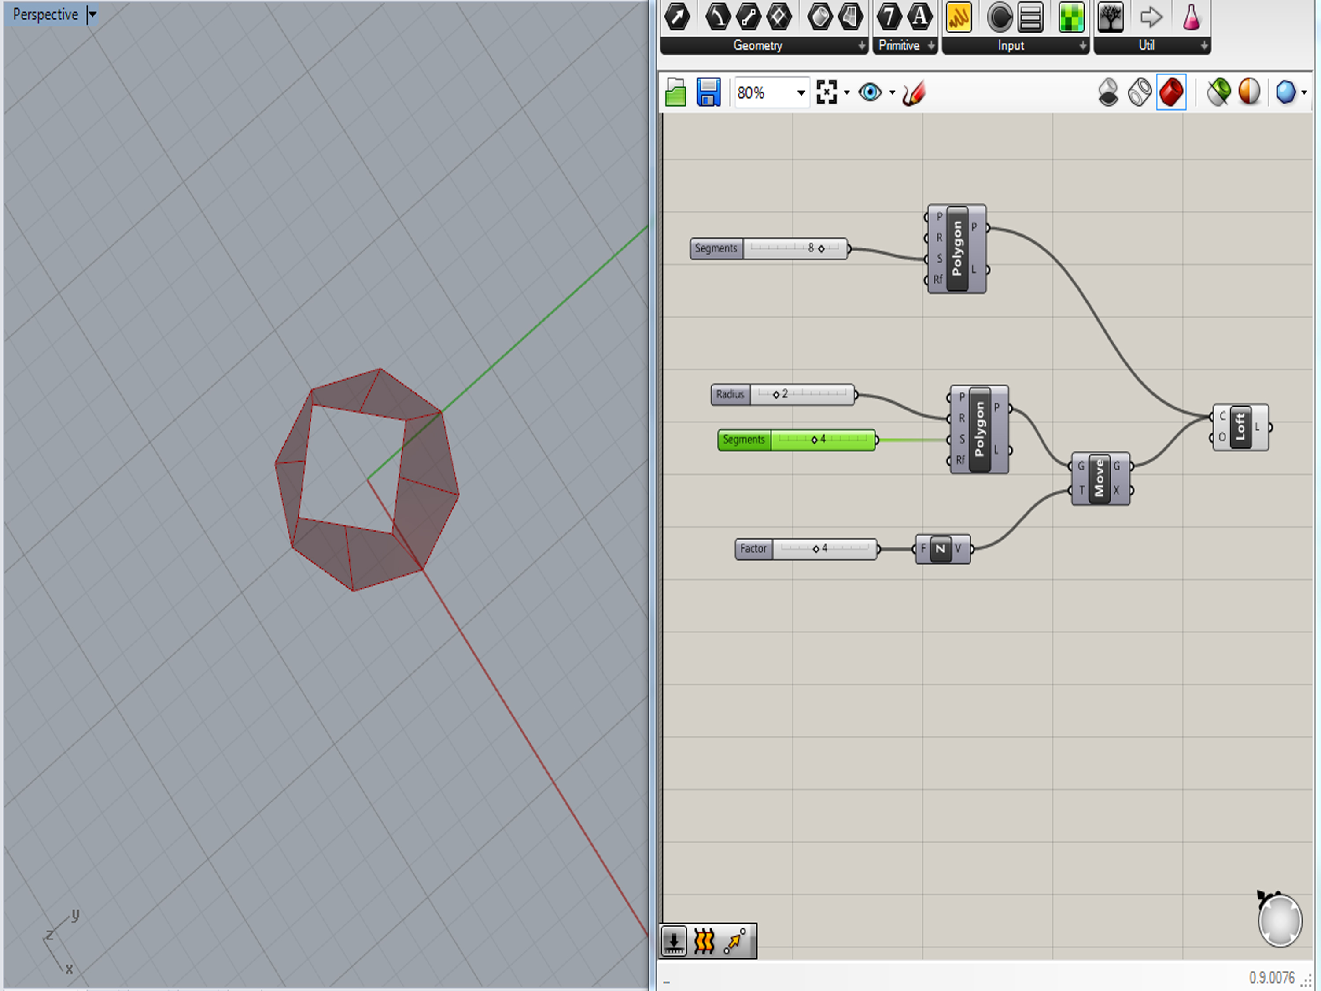Select the Unit Z vector component
This screenshot has height=991, width=1321.
(942, 548)
